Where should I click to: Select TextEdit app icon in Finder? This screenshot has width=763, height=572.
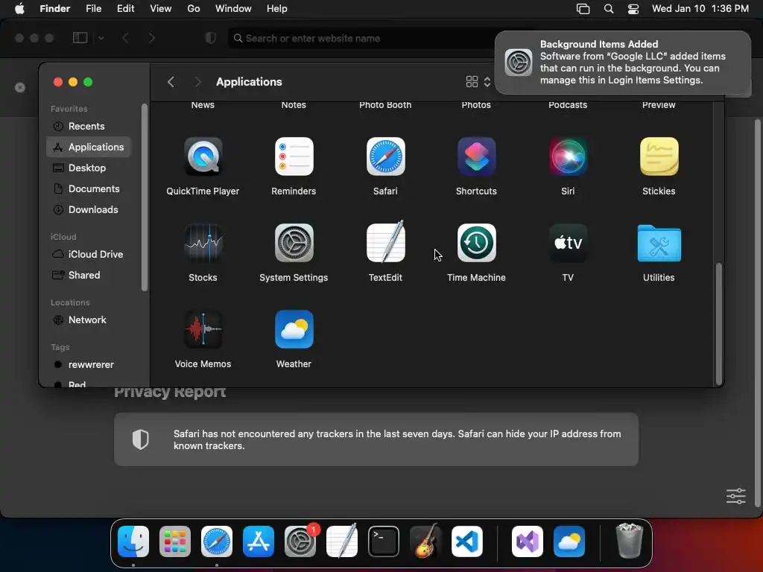(x=385, y=242)
